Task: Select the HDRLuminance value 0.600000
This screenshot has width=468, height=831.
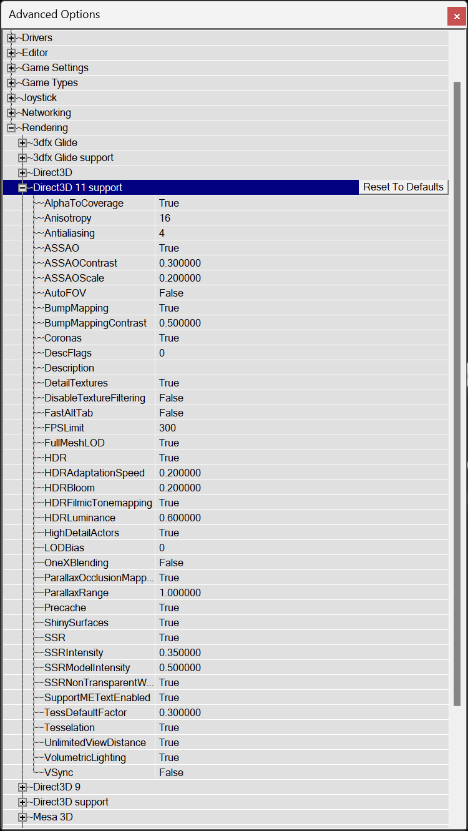Action: [180, 518]
